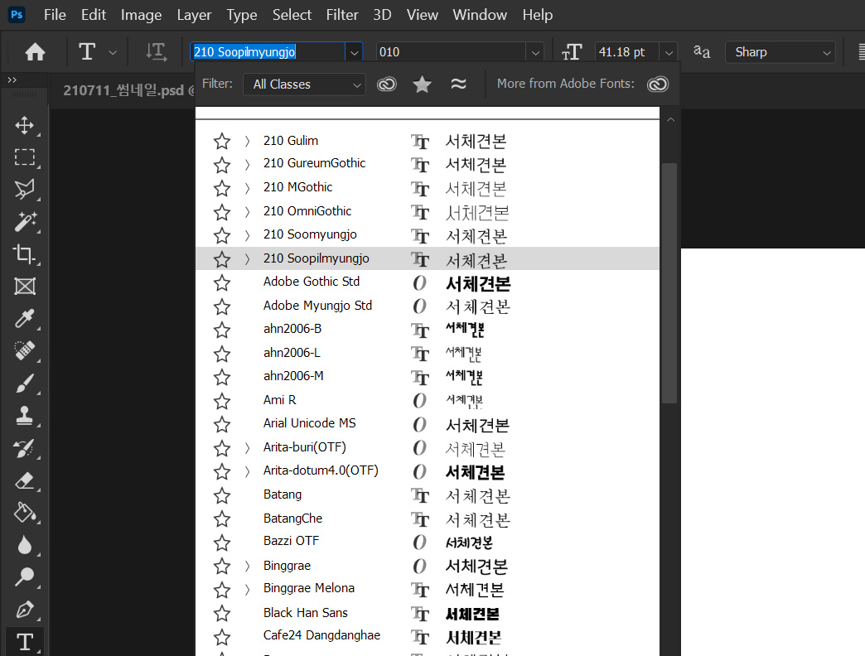The height and width of the screenshot is (656, 865).
Task: Select the Brush tool
Action: [24, 383]
